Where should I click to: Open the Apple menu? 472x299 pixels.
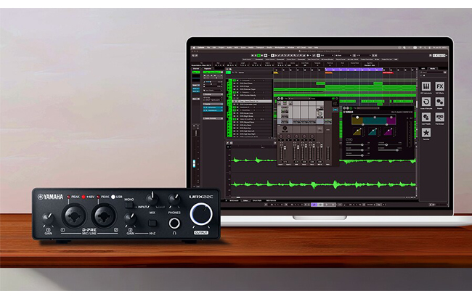194,47
